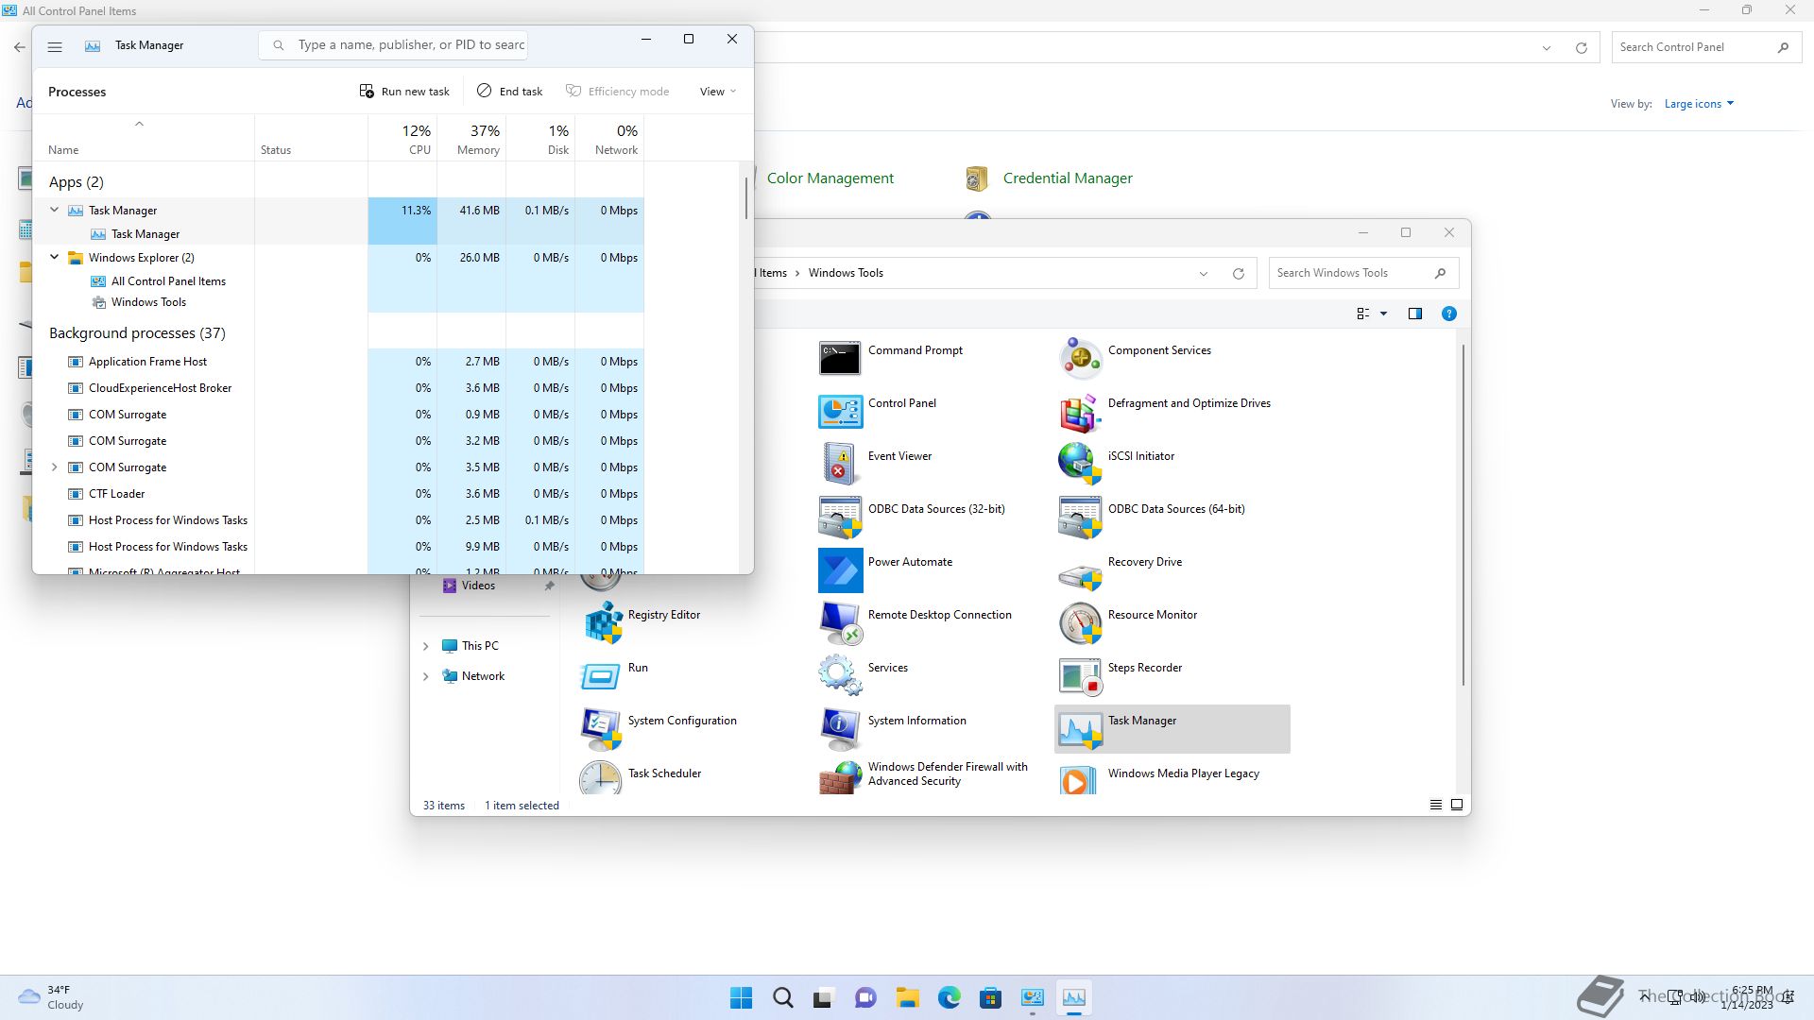Sort processes by Memory column
This screenshot has width=1814, height=1020.
(x=471, y=139)
